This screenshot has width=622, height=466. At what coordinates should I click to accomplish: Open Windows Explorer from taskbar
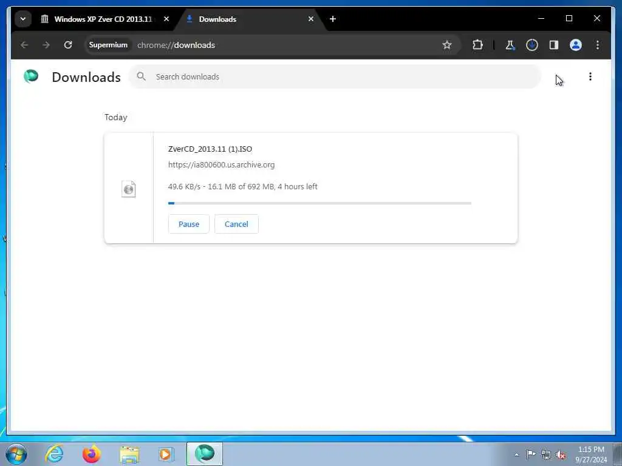point(129,454)
